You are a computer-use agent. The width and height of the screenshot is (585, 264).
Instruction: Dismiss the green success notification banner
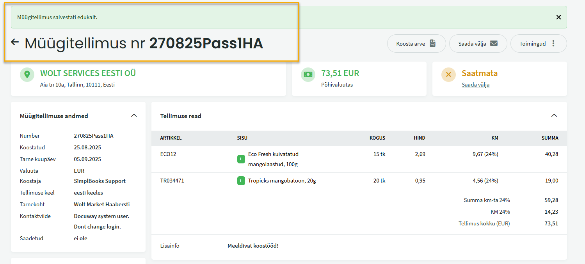pos(558,17)
